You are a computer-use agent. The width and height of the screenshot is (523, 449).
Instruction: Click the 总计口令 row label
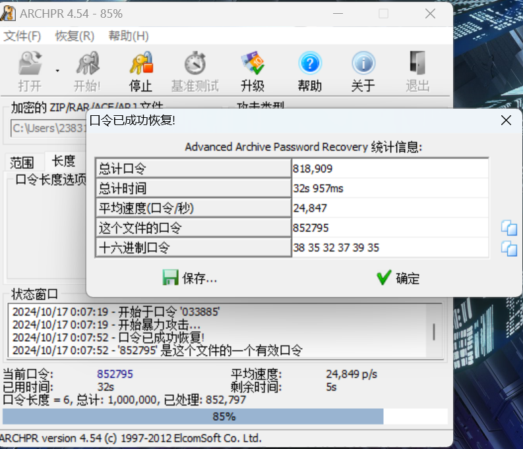tap(193, 169)
